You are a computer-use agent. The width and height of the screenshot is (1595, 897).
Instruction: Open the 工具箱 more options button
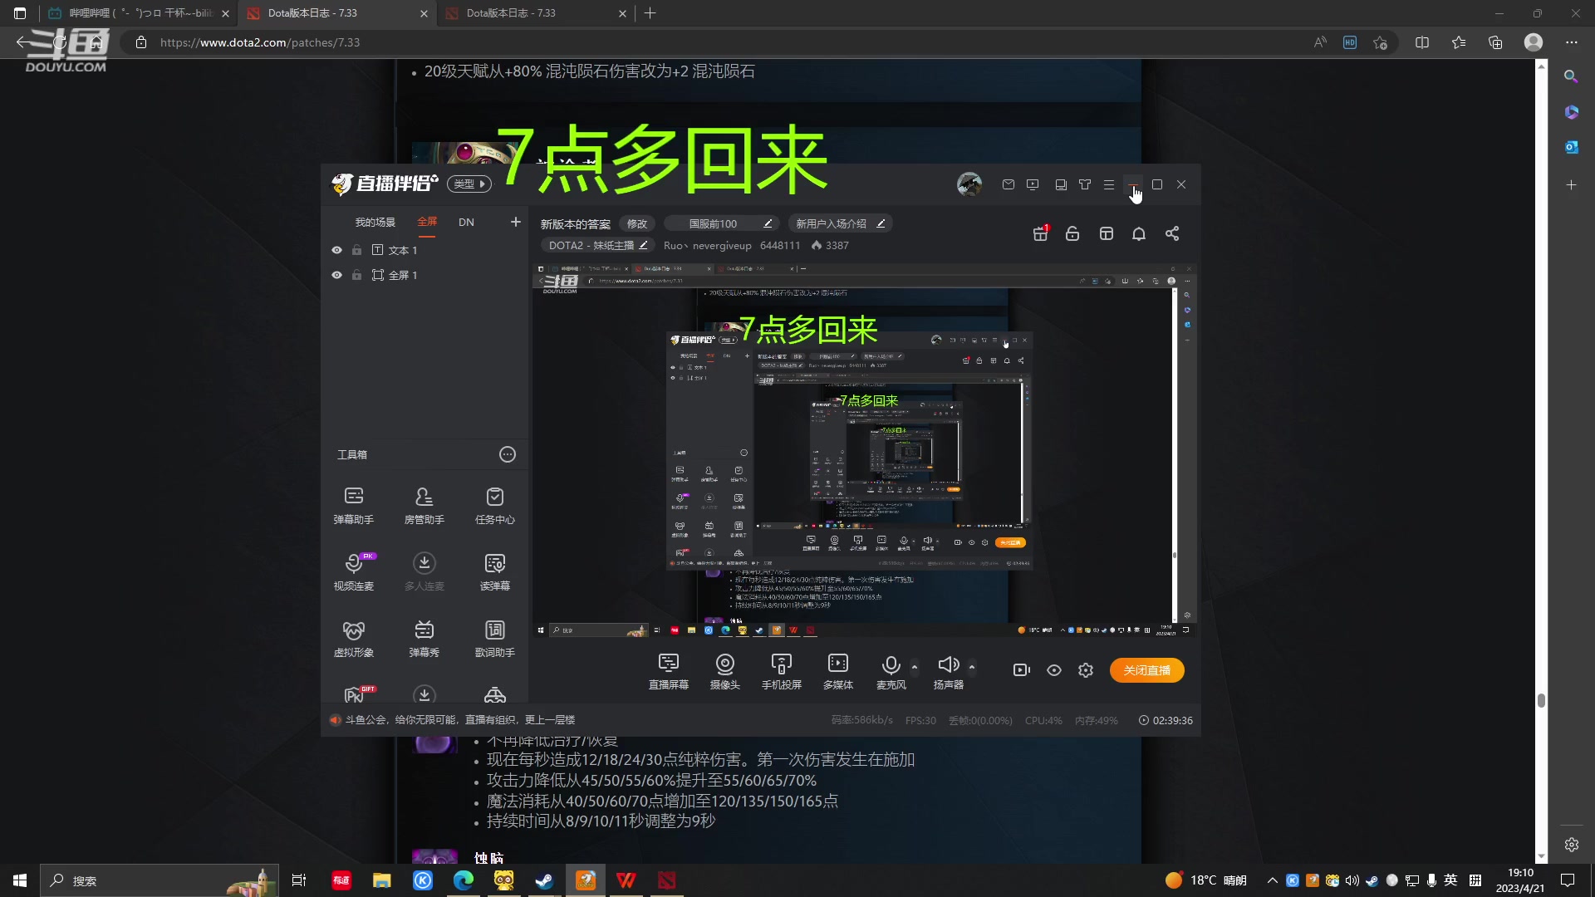(508, 454)
